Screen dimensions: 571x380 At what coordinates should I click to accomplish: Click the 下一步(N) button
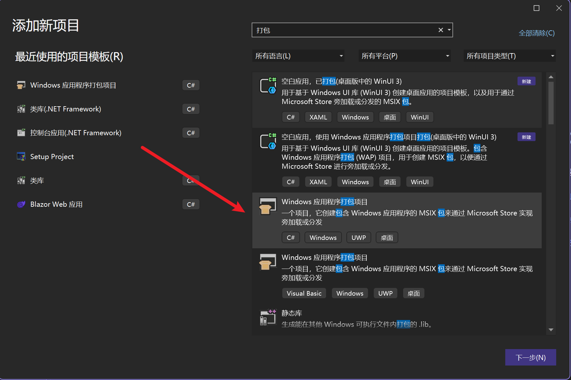(x=531, y=357)
